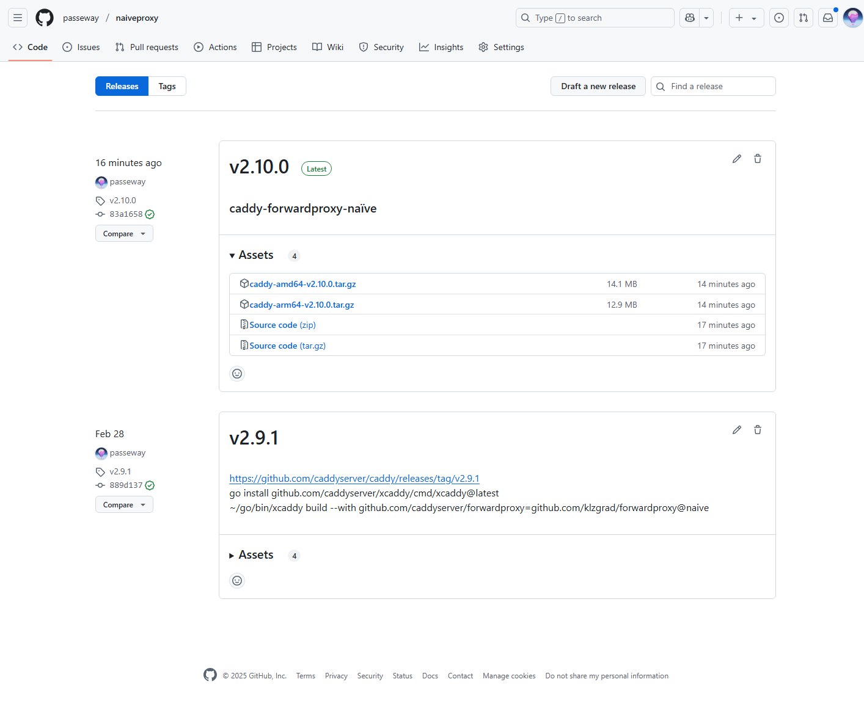Click Manage cookies in footer

pyautogui.click(x=509, y=676)
